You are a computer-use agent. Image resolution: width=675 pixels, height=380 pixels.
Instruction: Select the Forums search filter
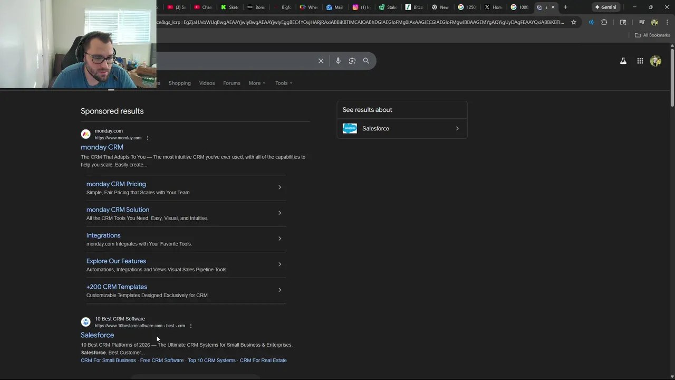tap(232, 83)
